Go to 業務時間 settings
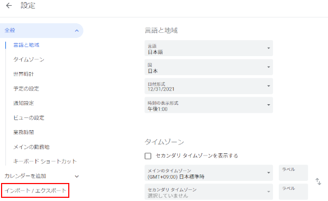Image resolution: width=328 pixels, height=201 pixels. (23, 132)
